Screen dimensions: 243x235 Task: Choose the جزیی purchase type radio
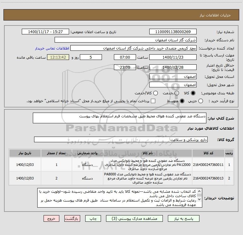click(x=200, y=101)
